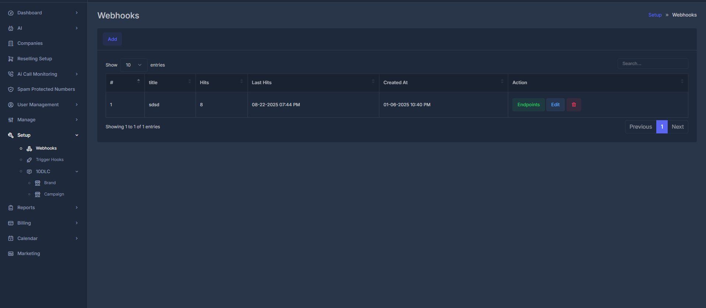Click the Companies building icon
The width and height of the screenshot is (706, 308).
click(11, 43)
